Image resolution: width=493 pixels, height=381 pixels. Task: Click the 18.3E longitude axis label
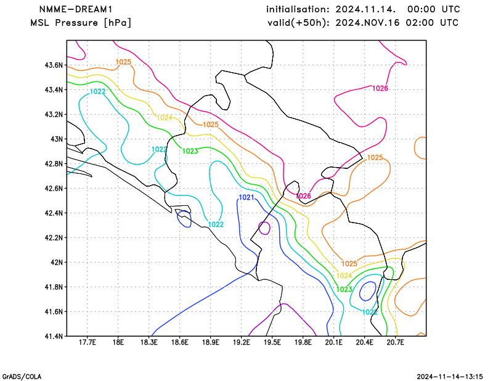pyautogui.click(x=149, y=342)
